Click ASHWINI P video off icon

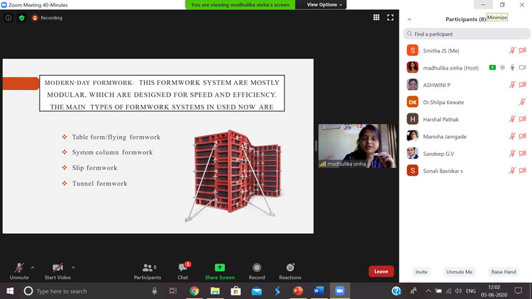pyautogui.click(x=523, y=85)
